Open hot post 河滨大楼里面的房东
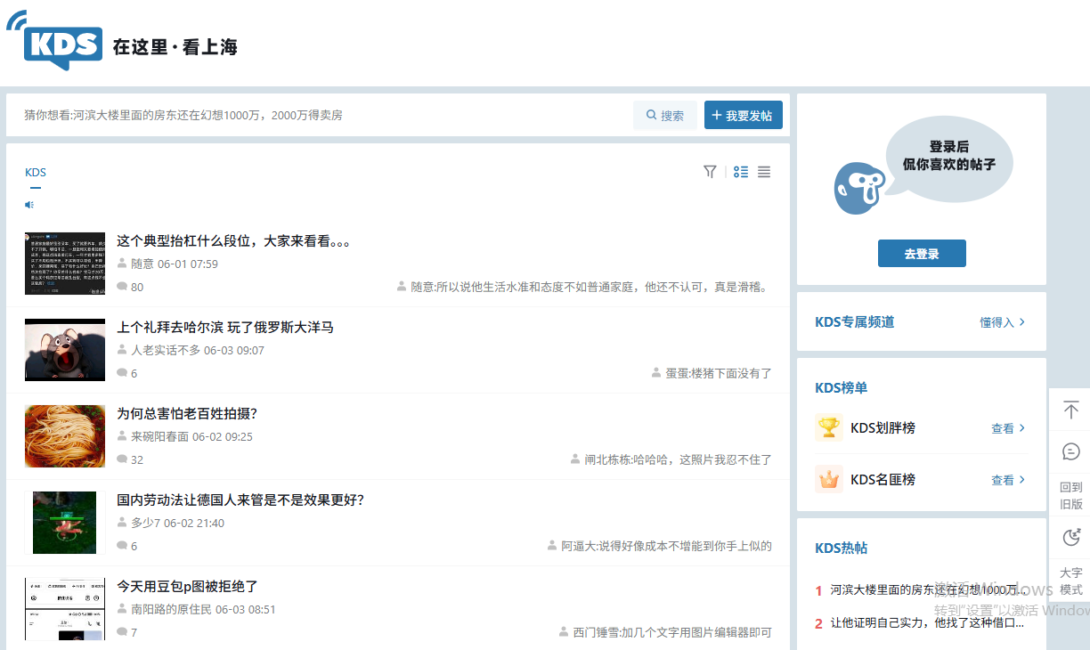1090x650 pixels. 930,589
